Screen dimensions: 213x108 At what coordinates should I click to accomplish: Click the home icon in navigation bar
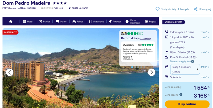pyautogui.click(x=11, y=21)
